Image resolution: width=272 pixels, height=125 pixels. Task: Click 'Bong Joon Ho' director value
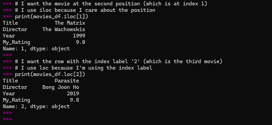click(61, 87)
